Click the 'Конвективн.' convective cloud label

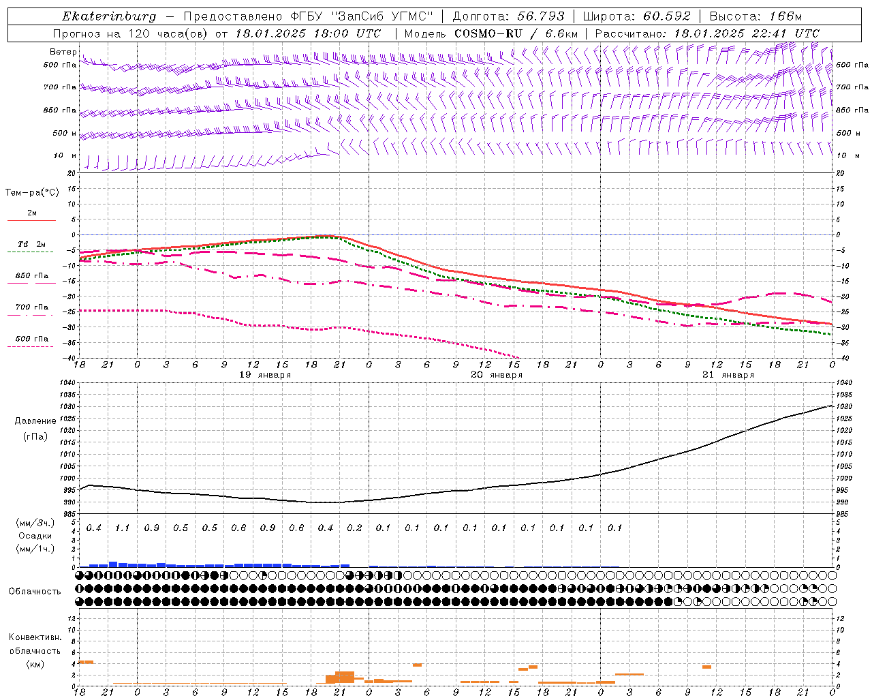tap(35, 637)
